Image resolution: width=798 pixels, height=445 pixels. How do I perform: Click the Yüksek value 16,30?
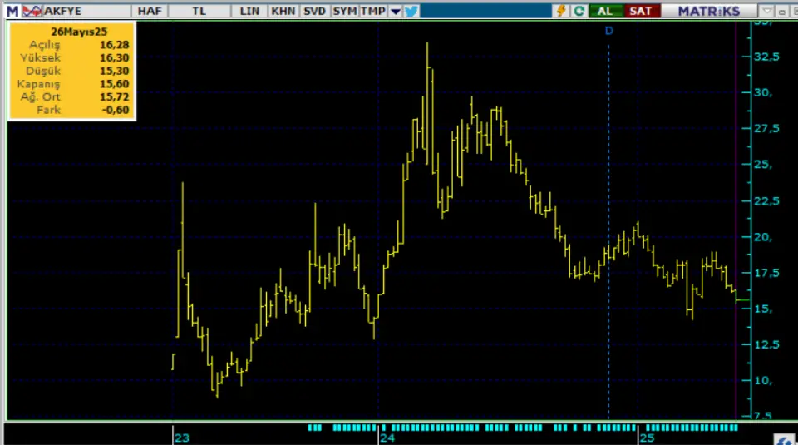point(114,58)
